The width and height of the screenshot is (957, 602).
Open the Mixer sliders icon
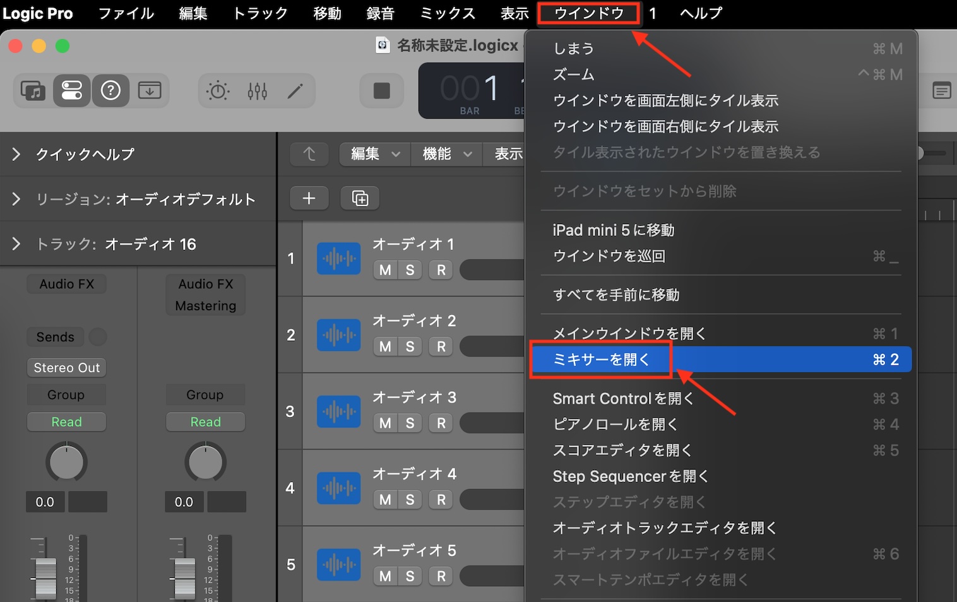click(257, 91)
